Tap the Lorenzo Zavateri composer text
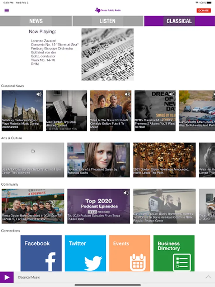The height and width of the screenshot is (287, 215). pyautogui.click(x=44, y=41)
